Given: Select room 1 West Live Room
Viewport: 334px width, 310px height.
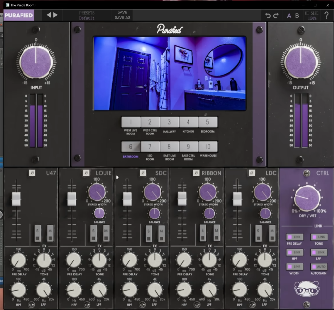Looking at the screenshot, I should coord(131,122).
